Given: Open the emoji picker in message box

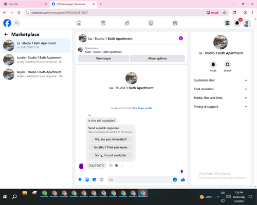Looking at the screenshot, I should [175, 179].
